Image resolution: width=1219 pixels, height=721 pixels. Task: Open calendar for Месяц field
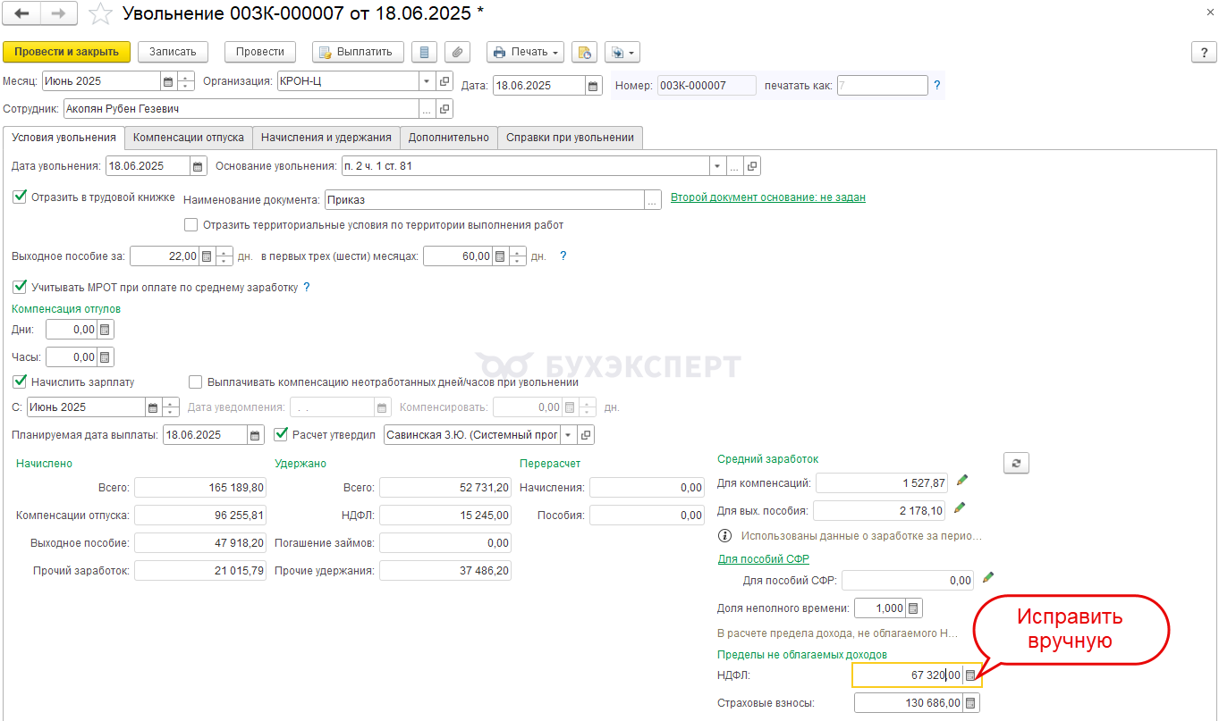tap(168, 81)
